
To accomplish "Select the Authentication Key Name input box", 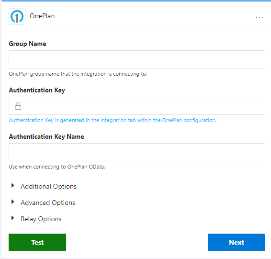I will tap(137, 152).
